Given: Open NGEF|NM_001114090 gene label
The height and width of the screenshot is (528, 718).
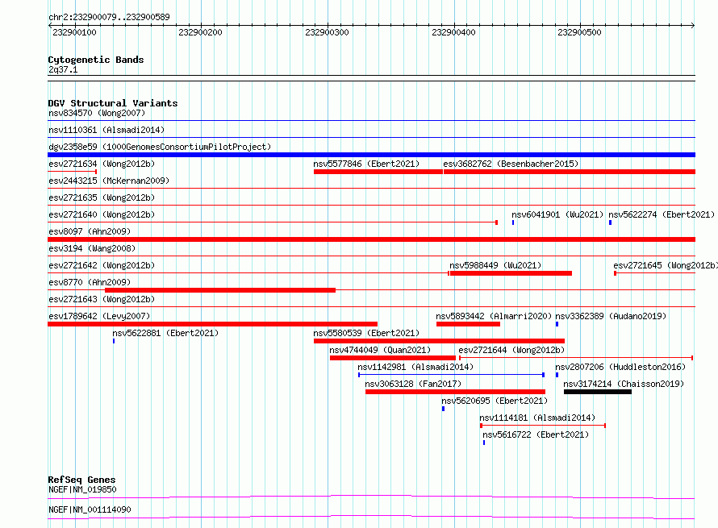Looking at the screenshot, I should click(x=90, y=509).
